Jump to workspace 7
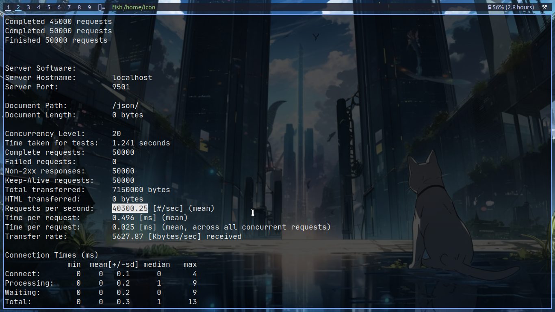The width and height of the screenshot is (555, 312). [x=69, y=7]
